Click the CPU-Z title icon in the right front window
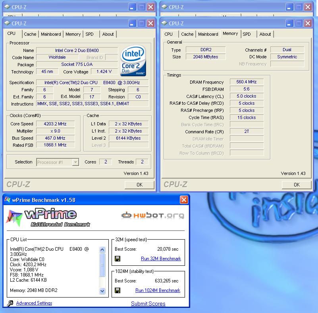318x313 pixels. coord(164,23)
